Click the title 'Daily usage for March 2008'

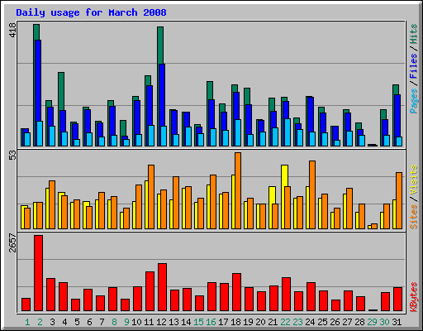point(91,12)
